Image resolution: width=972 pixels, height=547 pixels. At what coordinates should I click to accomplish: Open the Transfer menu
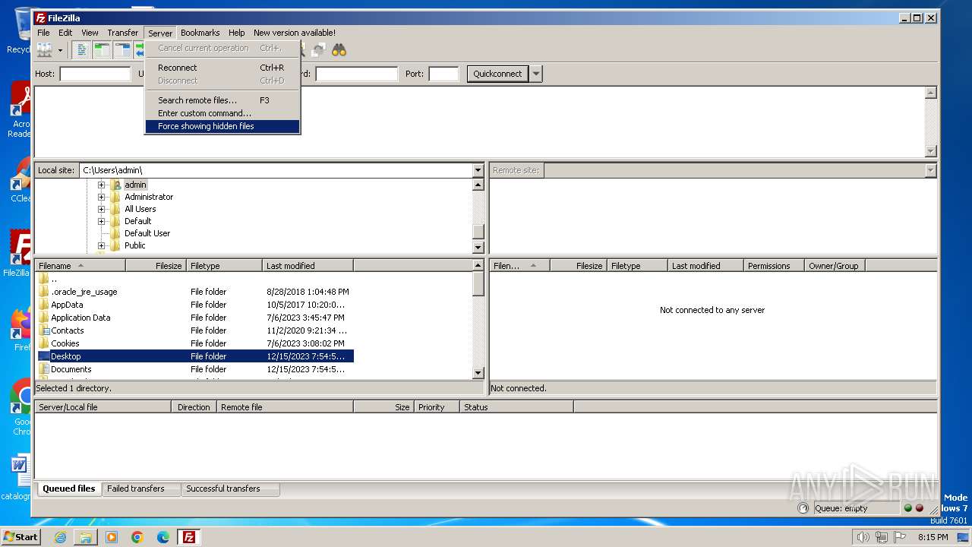coord(122,33)
